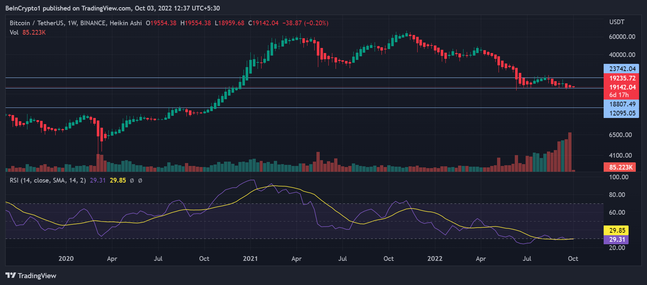Click the tallest volume bar near Oct 2022

coord(570,152)
